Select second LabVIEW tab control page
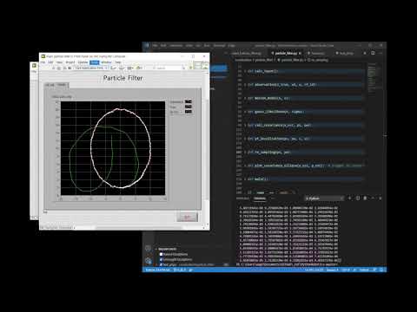Viewport: 417px width, 312px height. point(62,85)
